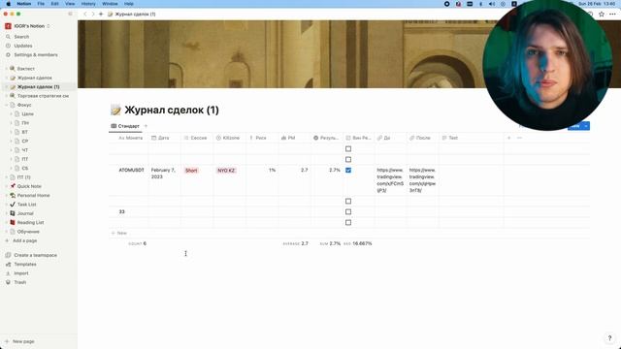
Task: Open the dropdown arrow beside blue New button
Action: click(586, 126)
